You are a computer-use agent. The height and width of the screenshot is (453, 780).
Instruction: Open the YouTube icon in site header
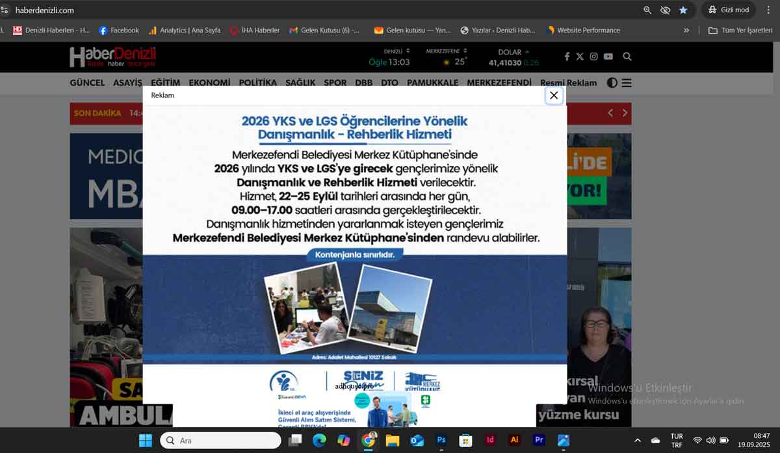click(x=608, y=56)
